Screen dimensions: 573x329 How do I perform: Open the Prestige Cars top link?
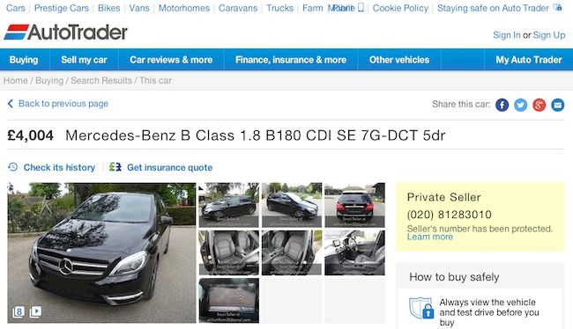pos(62,8)
